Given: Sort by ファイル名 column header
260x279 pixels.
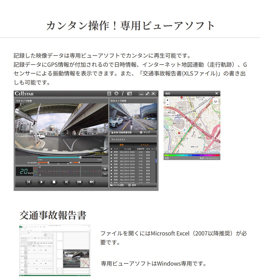Looking at the screenshot, I should tap(127, 149).
